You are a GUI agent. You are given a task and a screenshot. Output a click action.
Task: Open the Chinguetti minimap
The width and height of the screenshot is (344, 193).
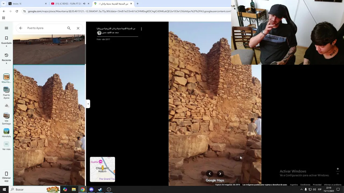point(102,169)
